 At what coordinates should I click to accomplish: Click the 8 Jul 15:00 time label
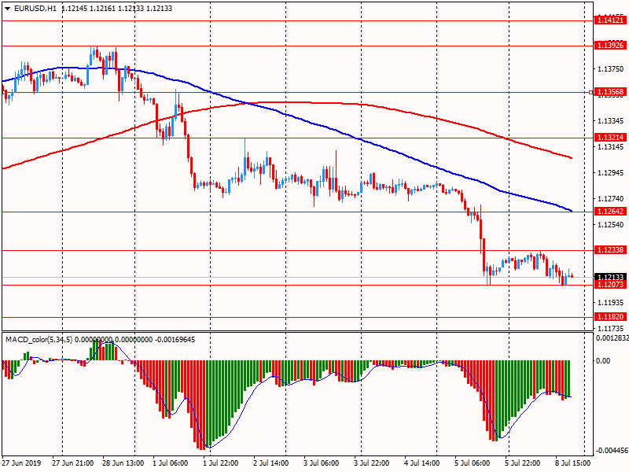(x=573, y=463)
